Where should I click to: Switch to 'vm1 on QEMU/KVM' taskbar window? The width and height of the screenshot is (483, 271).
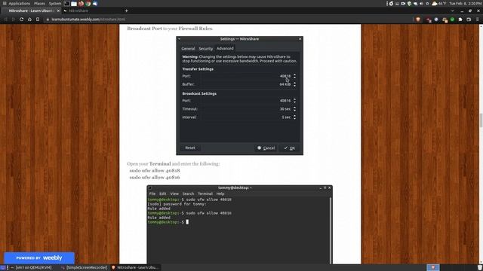[x=31, y=268]
